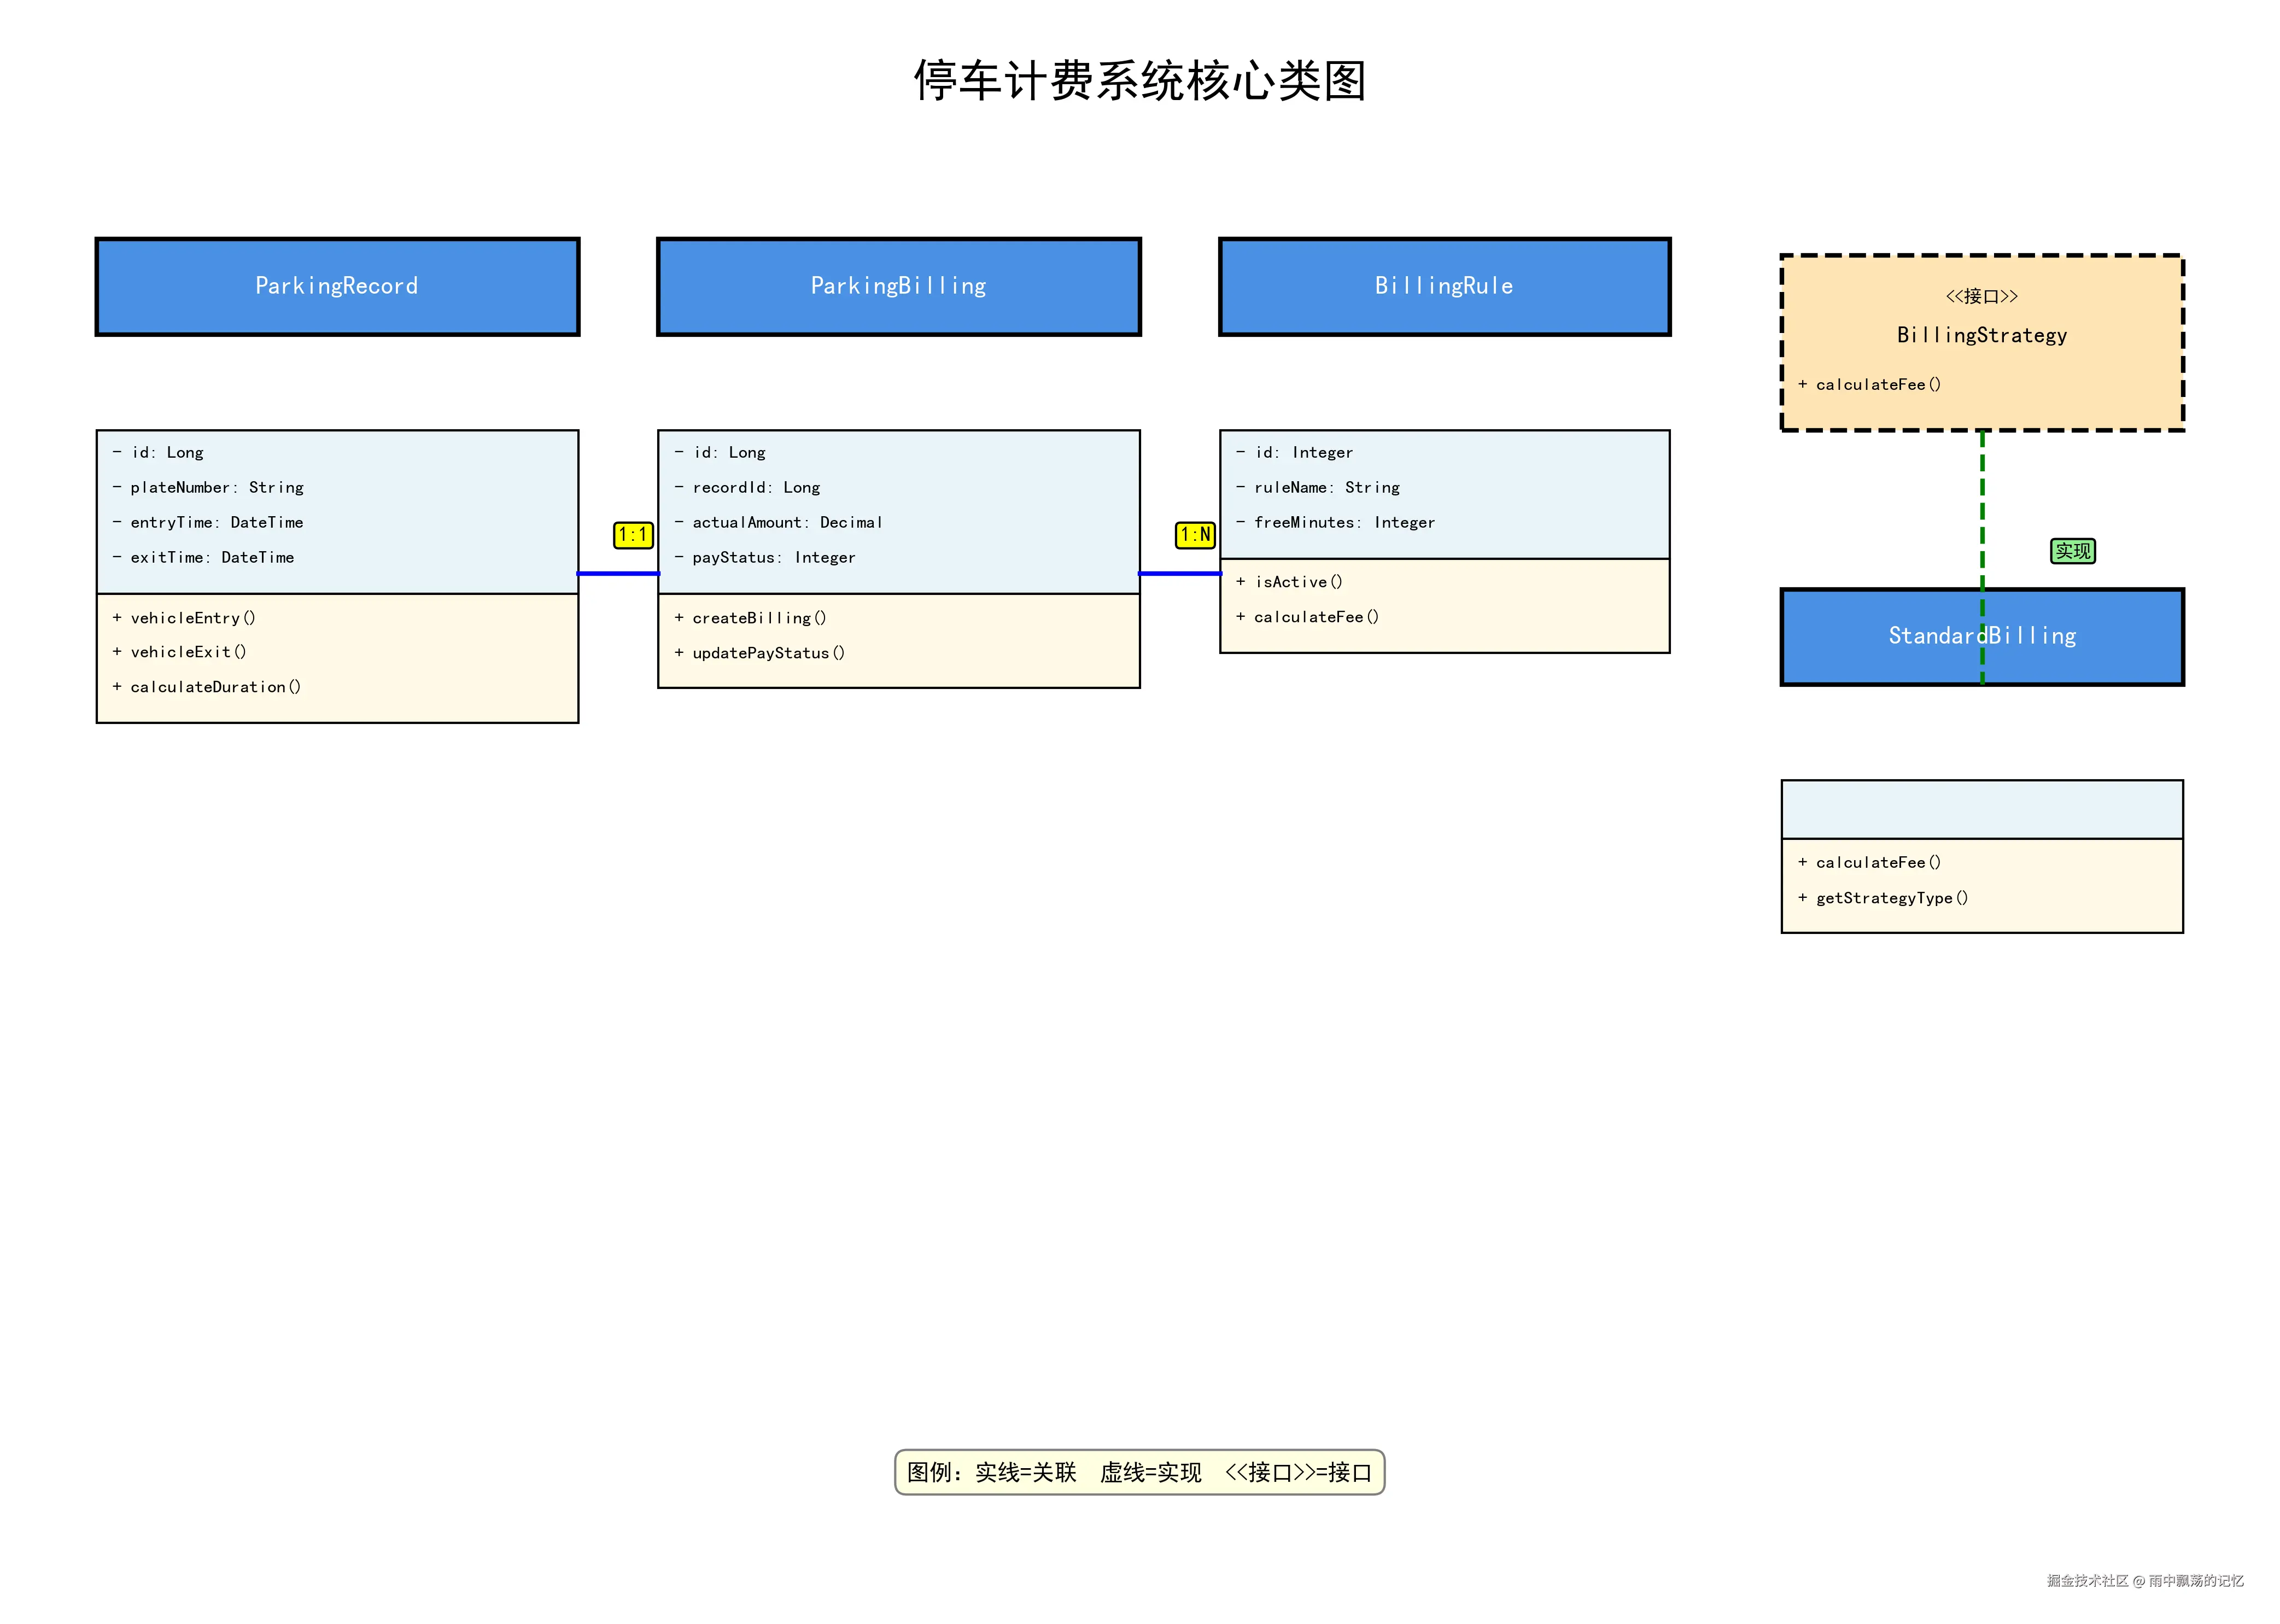Click the yellow 1:1 relation label
2280x1624 pixels.
[x=633, y=535]
